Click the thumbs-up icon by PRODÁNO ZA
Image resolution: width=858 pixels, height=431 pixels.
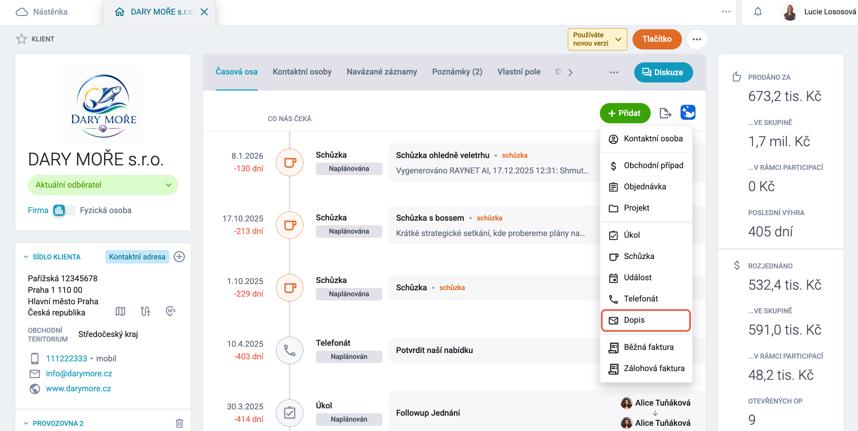737,77
